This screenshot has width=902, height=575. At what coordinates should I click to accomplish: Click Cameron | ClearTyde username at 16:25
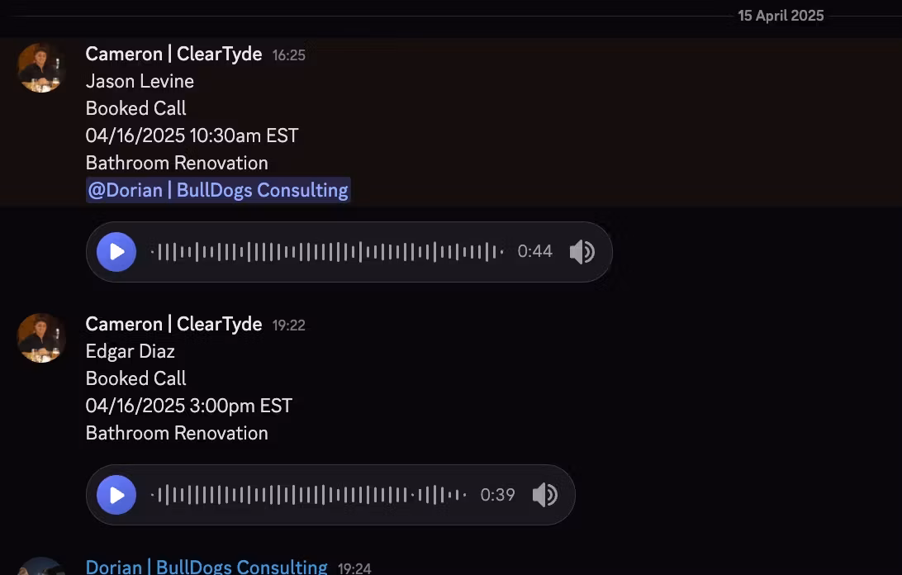point(173,55)
